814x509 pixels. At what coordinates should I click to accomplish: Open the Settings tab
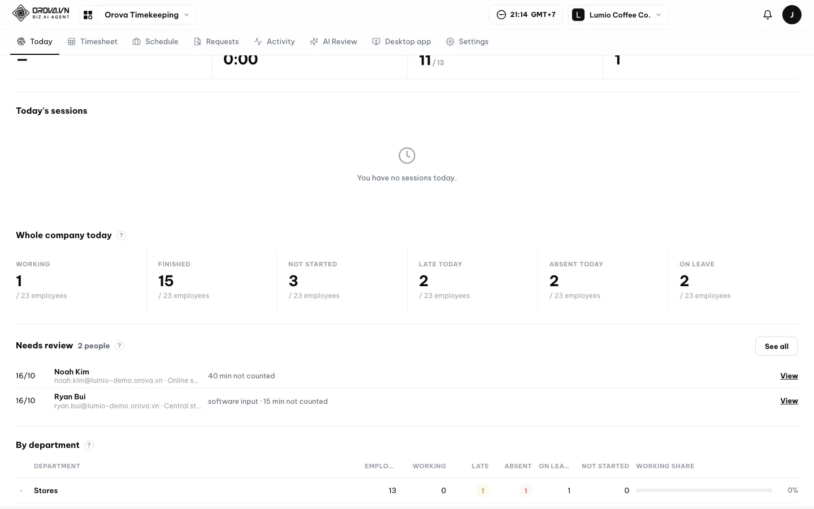pos(467,42)
